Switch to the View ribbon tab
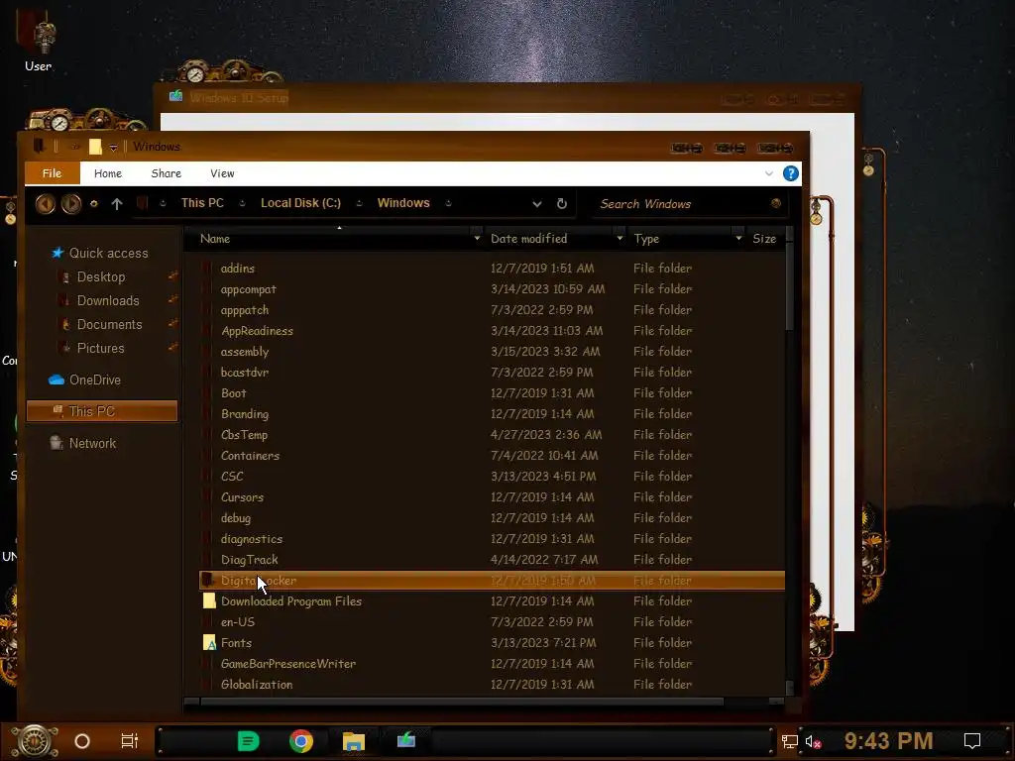This screenshot has height=761, width=1015. pyautogui.click(x=222, y=173)
